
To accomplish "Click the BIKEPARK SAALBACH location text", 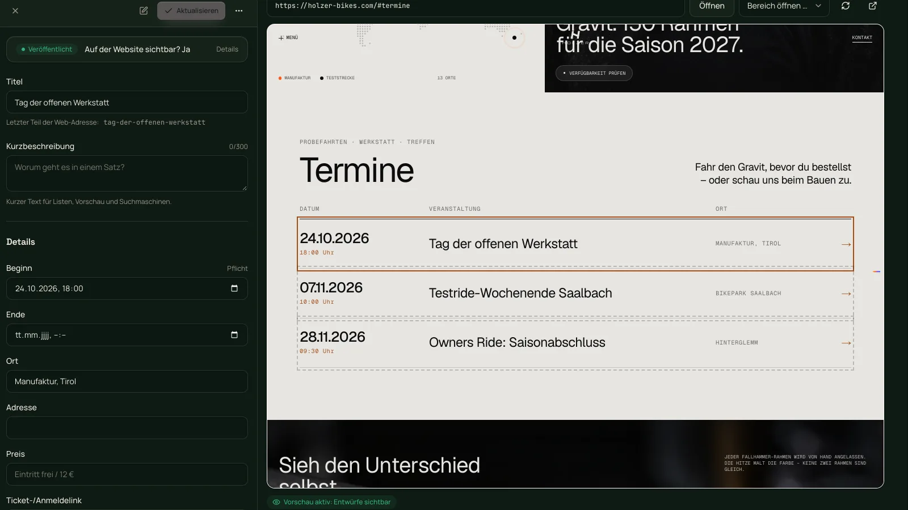I will (749, 294).
